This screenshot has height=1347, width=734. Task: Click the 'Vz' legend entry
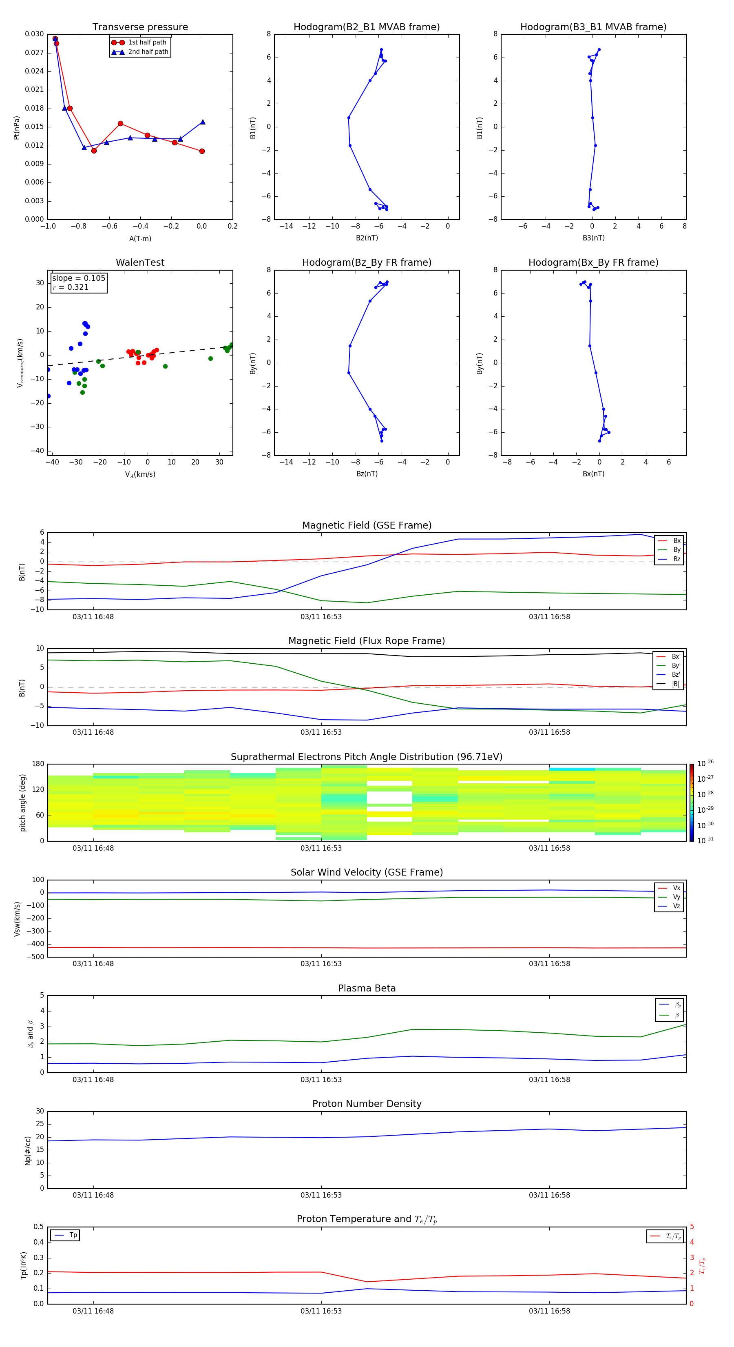(x=669, y=906)
